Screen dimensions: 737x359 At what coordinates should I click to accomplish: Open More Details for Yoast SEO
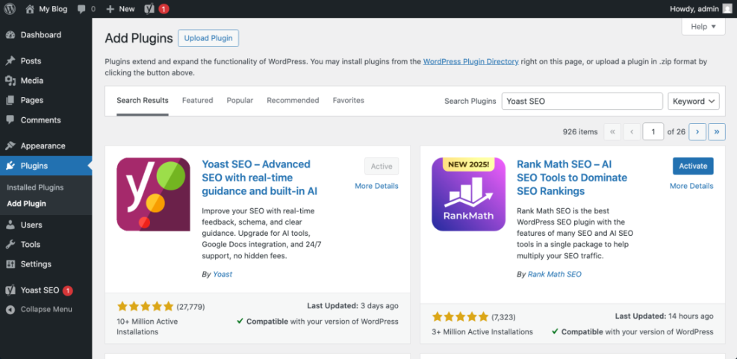click(x=376, y=186)
